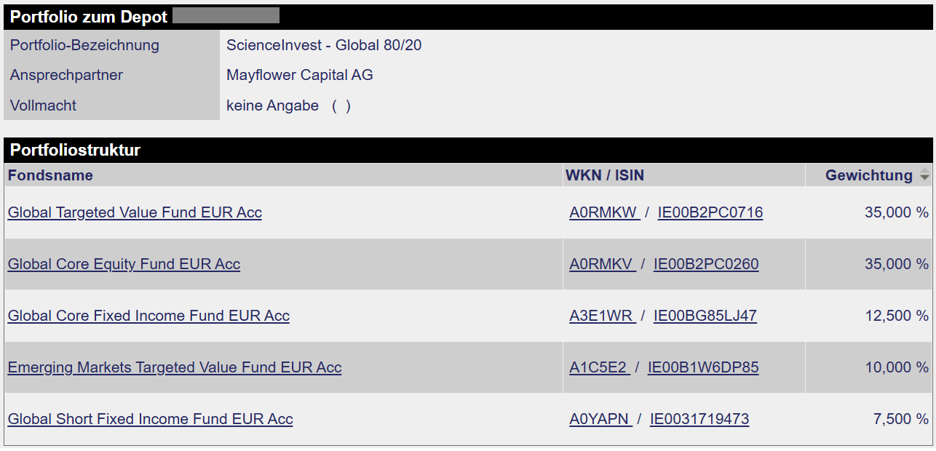Open Emerging Markets Targeted Value Fund link

[175, 367]
